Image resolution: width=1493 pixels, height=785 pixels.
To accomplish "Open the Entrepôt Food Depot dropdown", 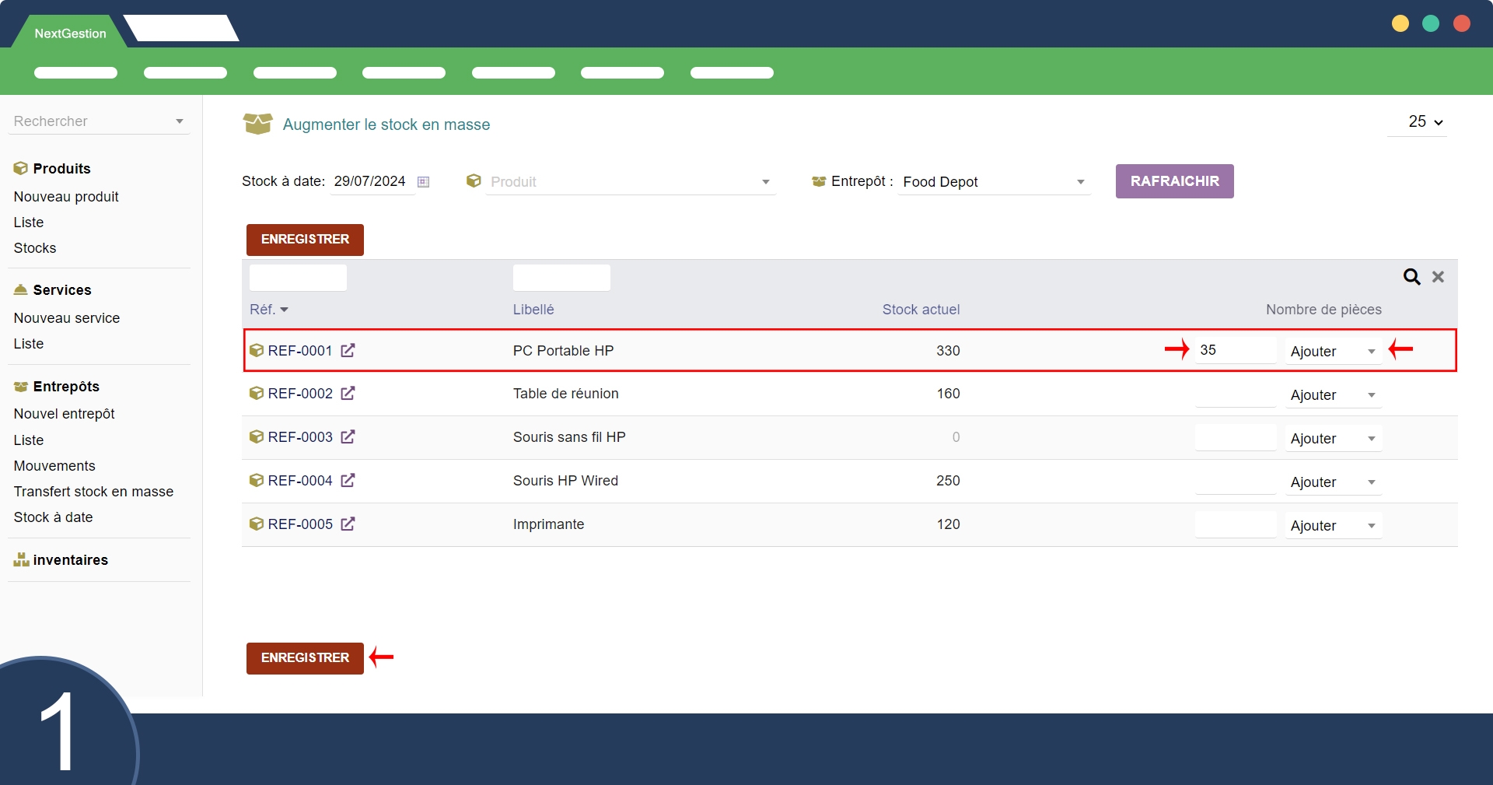I will (x=1080, y=182).
